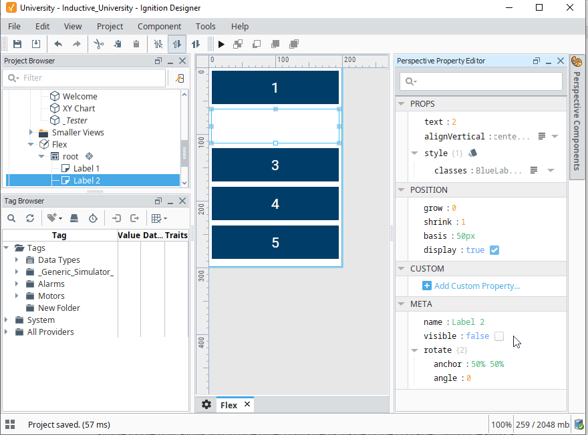Select the Undo icon in the toolbar
Screen dimensions: 588x435
point(58,44)
